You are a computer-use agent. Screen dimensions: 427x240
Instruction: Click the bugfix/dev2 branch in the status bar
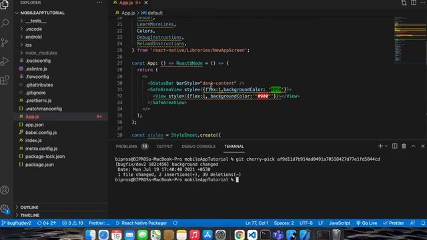[x=16, y=223]
